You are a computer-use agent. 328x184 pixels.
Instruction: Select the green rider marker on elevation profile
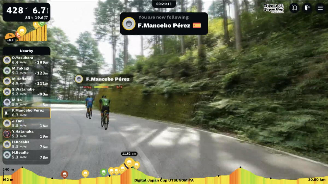103,172
